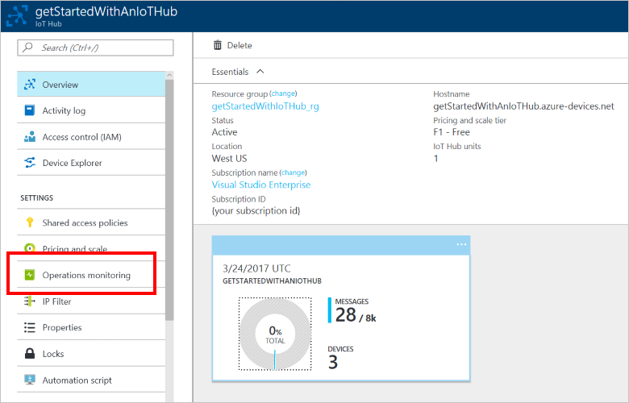Click the Access control (IAM) people icon

click(x=30, y=137)
